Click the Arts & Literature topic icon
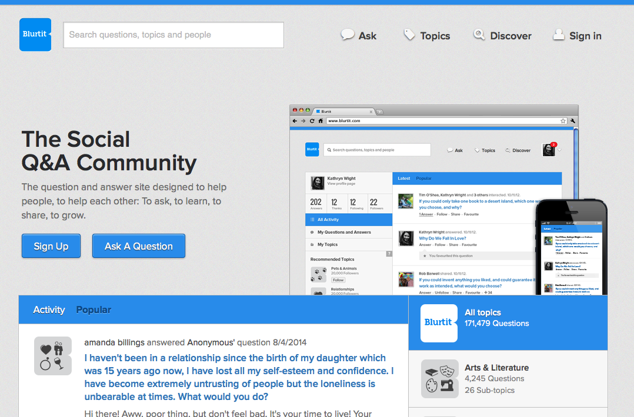The image size is (634, 417). (x=439, y=379)
